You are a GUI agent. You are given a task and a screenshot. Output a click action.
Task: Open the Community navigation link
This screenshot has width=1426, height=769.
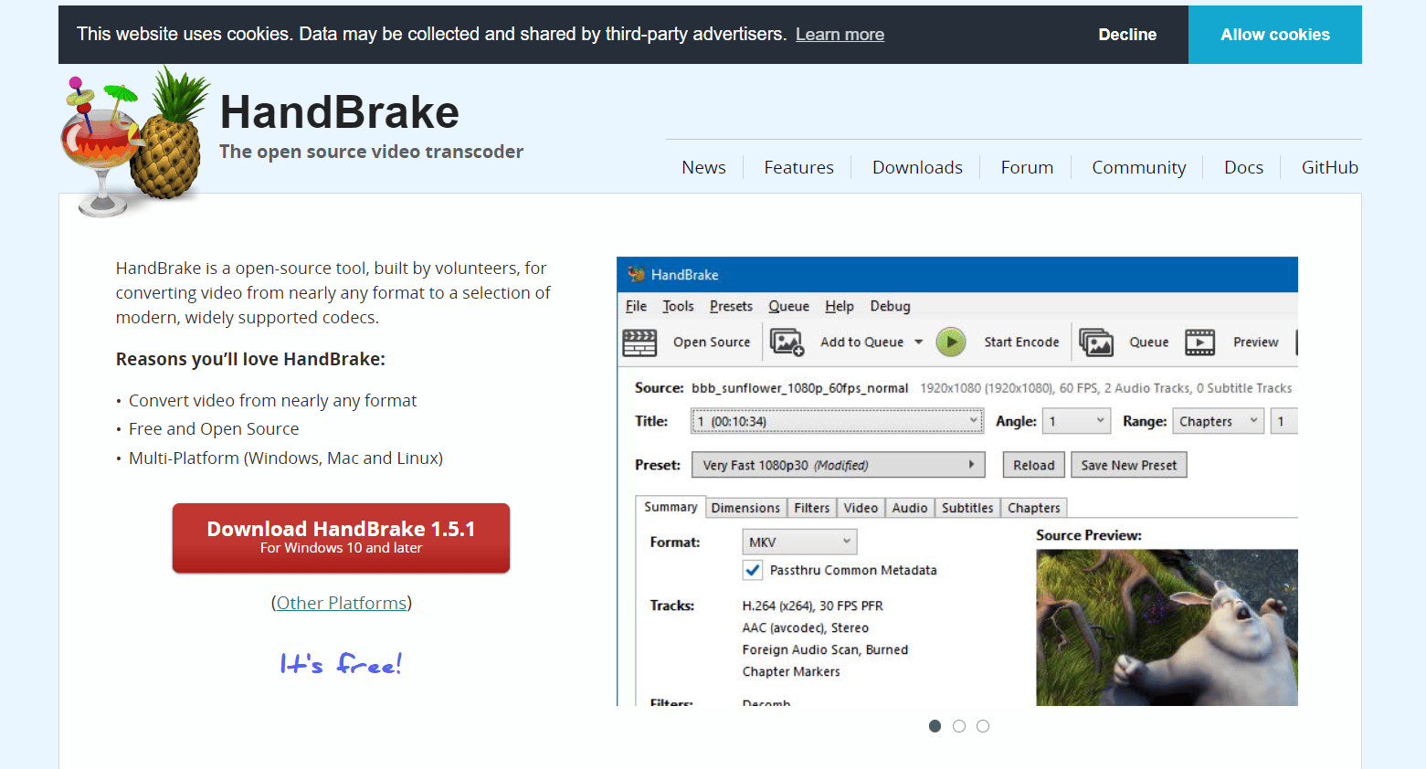1139,167
